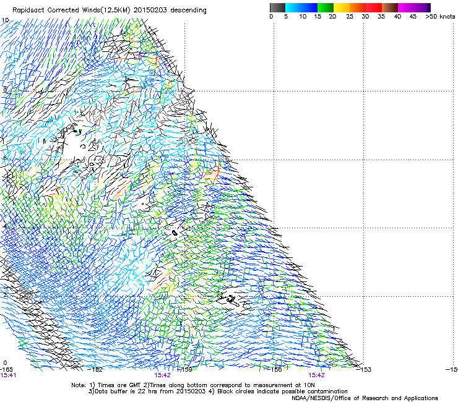Viewport: 458px width, 402px height.
Task: Click the purple '15:41' time label
Action: tap(8, 375)
